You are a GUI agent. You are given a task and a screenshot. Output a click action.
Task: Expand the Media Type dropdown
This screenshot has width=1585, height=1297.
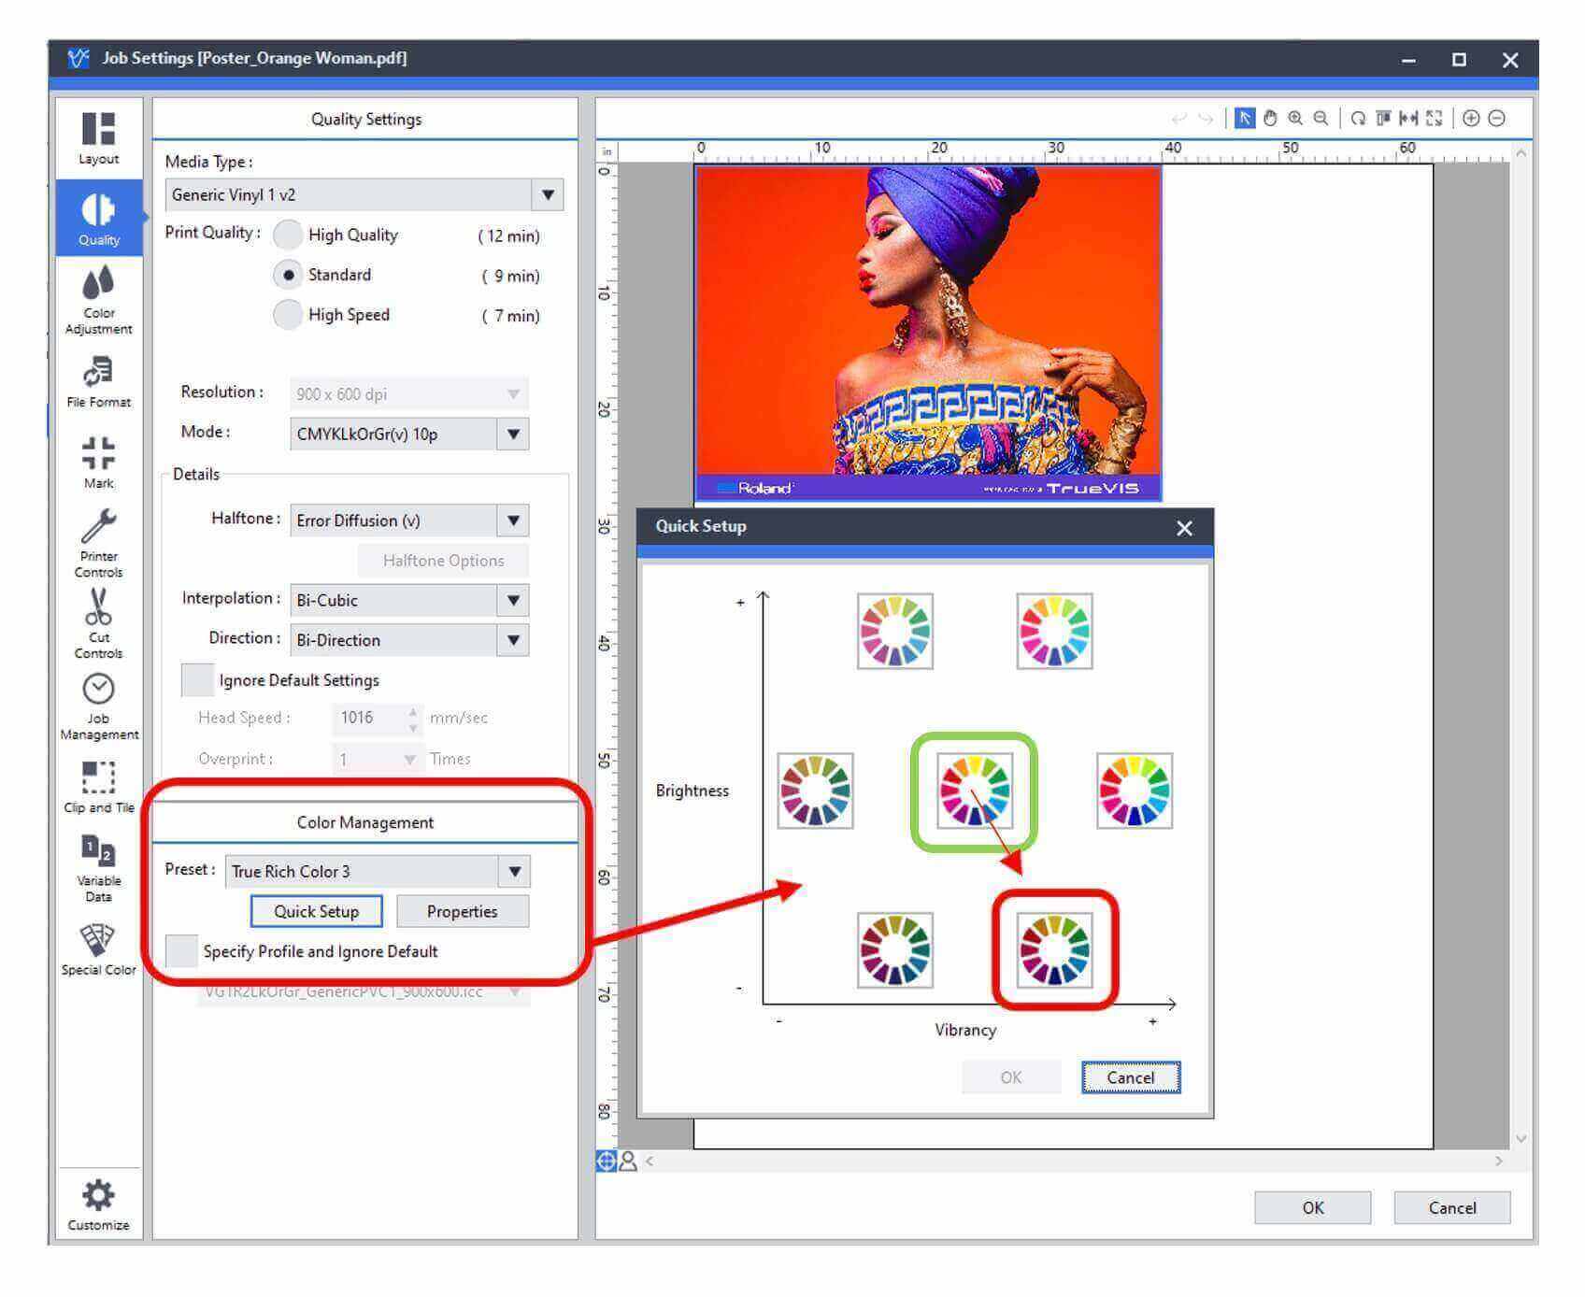pos(364,194)
